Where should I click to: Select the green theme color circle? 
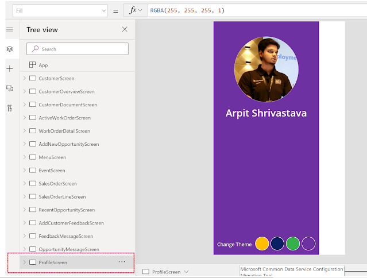coord(293,244)
